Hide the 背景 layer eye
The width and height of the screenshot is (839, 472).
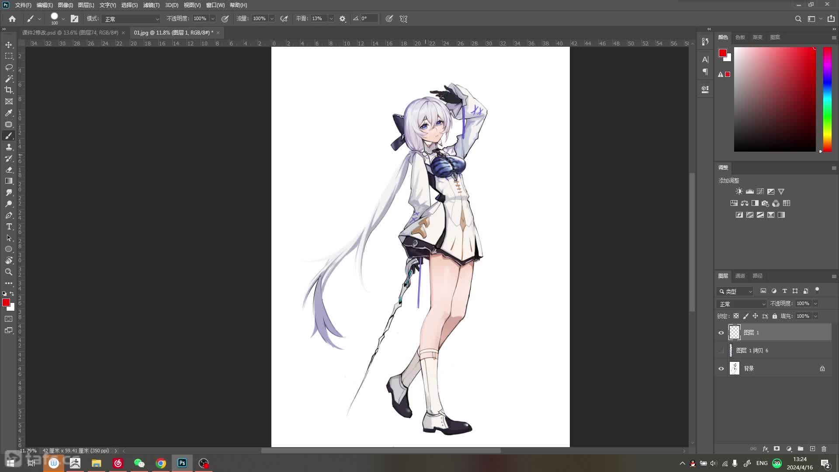[x=721, y=368]
